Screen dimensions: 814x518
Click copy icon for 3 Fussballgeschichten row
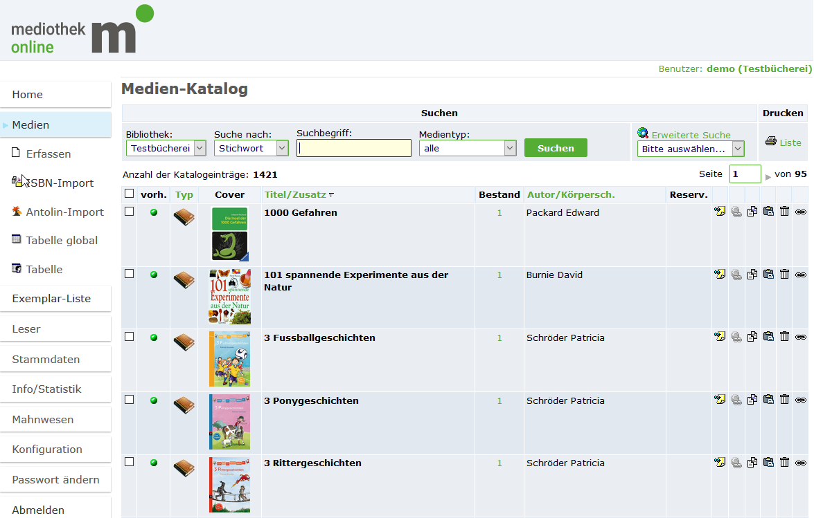tap(752, 337)
